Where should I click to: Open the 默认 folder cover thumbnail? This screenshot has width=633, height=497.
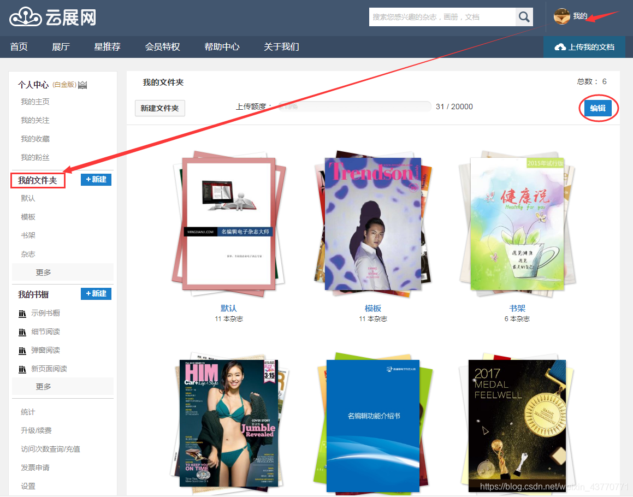(x=229, y=224)
